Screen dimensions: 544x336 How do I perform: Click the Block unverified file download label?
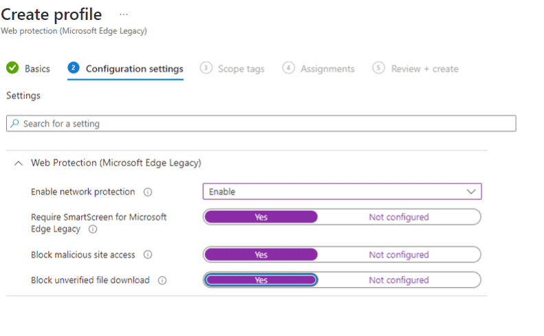tap(90, 280)
